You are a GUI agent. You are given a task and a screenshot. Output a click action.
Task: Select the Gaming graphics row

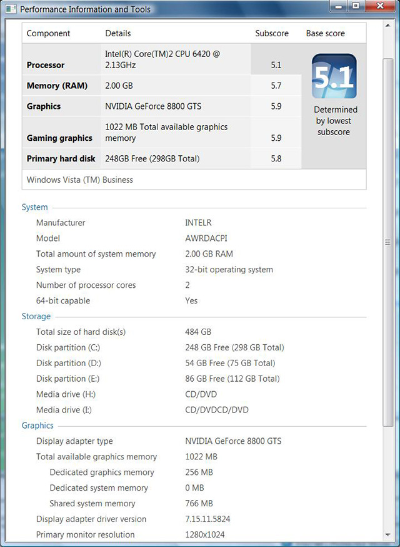click(59, 138)
